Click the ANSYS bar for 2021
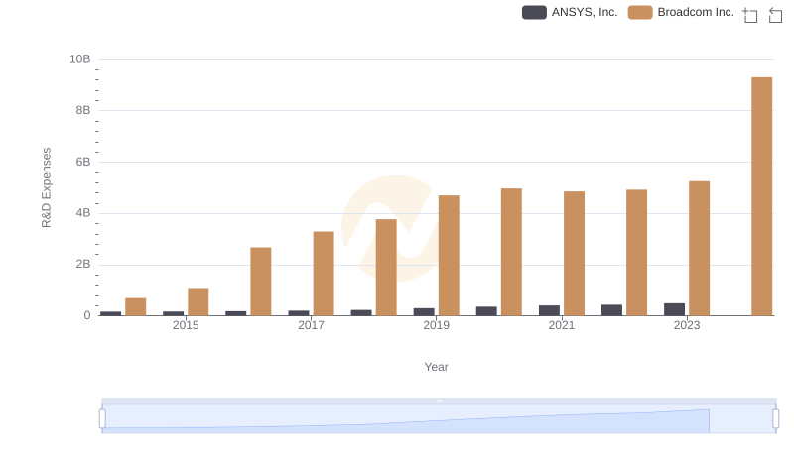794x457 pixels. pos(549,310)
